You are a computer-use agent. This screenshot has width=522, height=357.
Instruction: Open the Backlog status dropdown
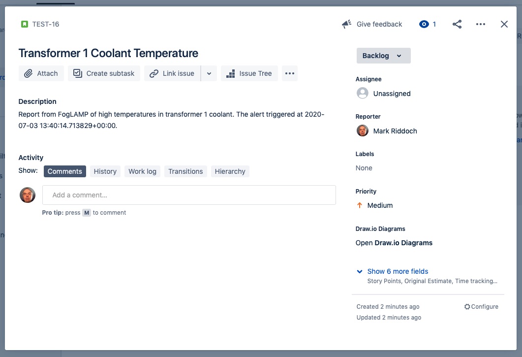click(x=383, y=56)
